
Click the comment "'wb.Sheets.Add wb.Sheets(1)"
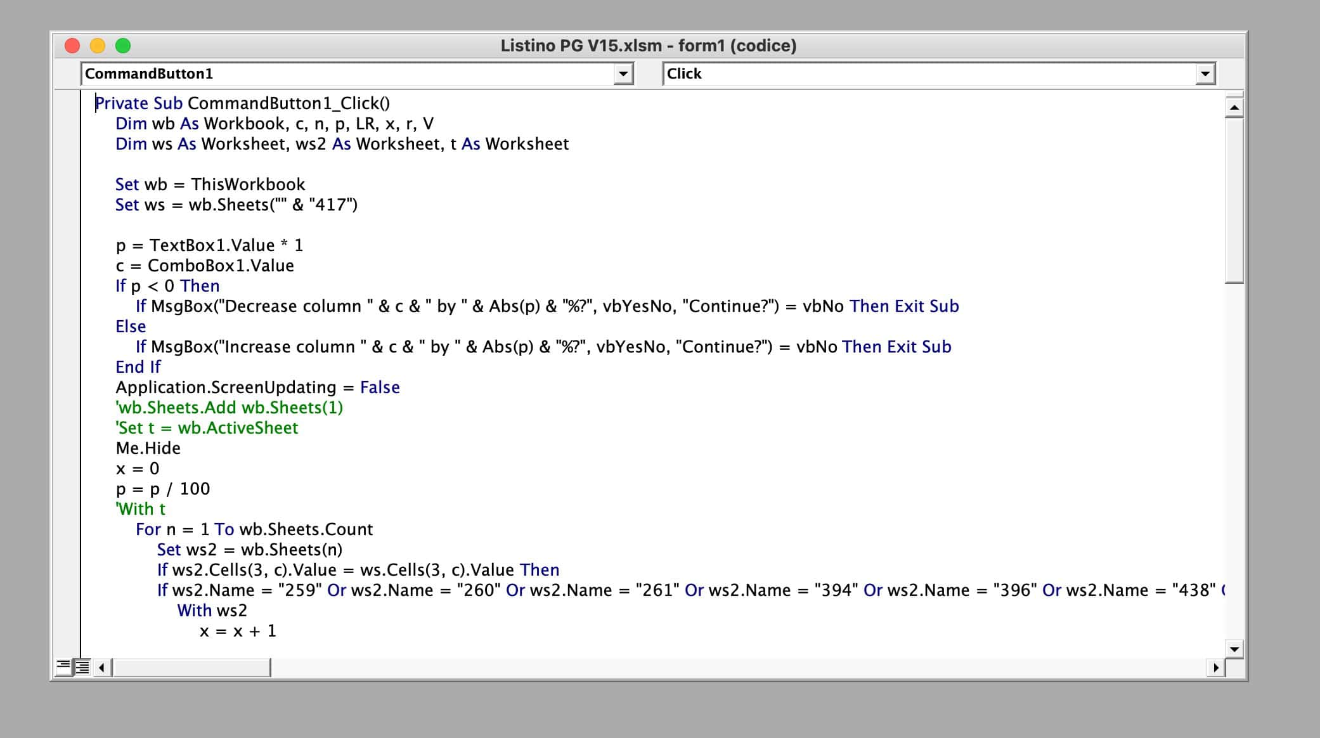229,408
